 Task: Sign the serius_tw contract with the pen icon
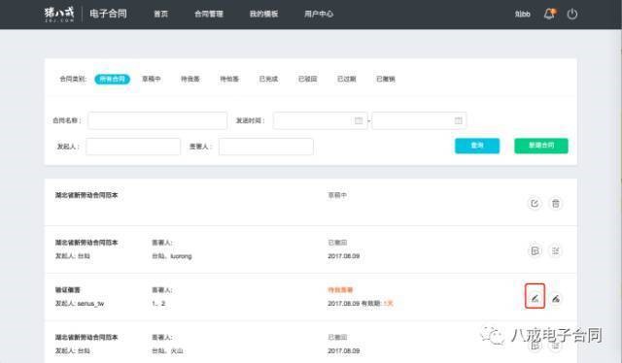(x=535, y=298)
